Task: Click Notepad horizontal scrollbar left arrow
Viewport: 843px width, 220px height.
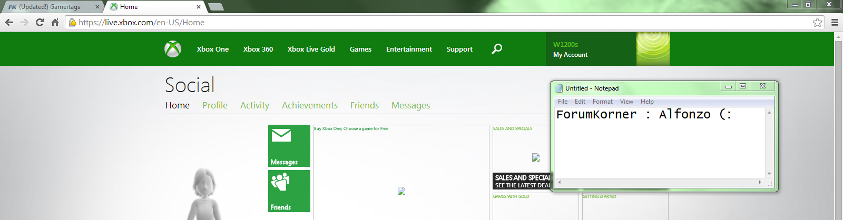Action: point(560,182)
